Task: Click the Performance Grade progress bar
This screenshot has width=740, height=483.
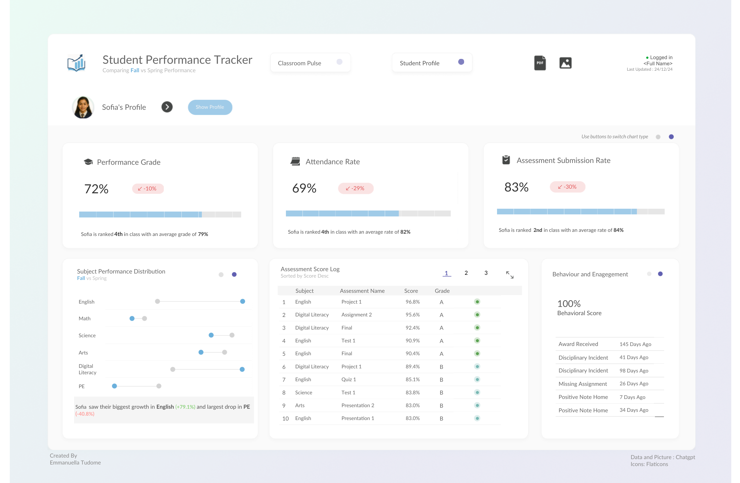Action: click(160, 214)
